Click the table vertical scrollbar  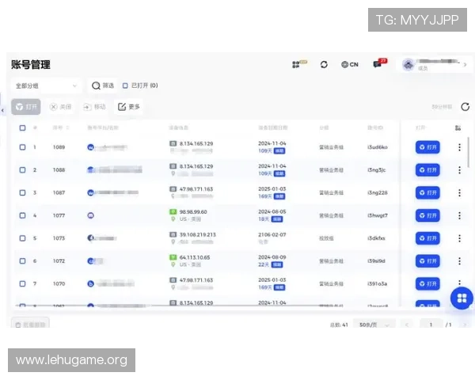coord(469,152)
